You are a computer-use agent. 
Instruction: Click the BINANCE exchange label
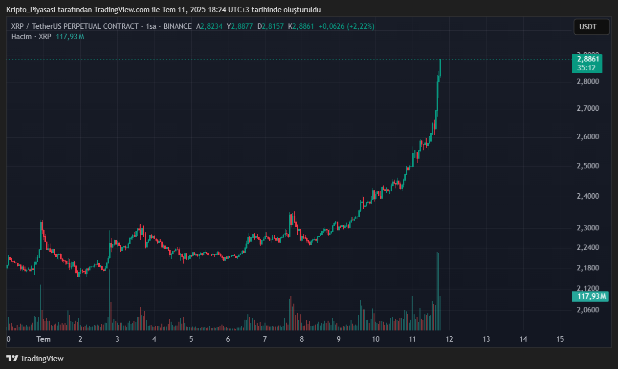click(177, 26)
